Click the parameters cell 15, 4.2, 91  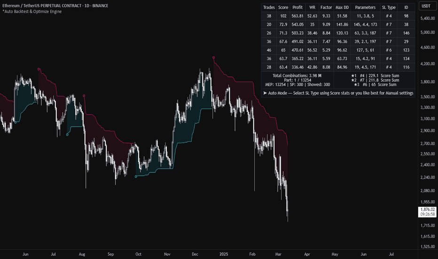[365, 59]
